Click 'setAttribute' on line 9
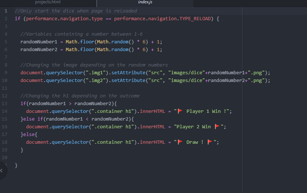Viewport: 307px width, 193px height. (x=128, y=73)
